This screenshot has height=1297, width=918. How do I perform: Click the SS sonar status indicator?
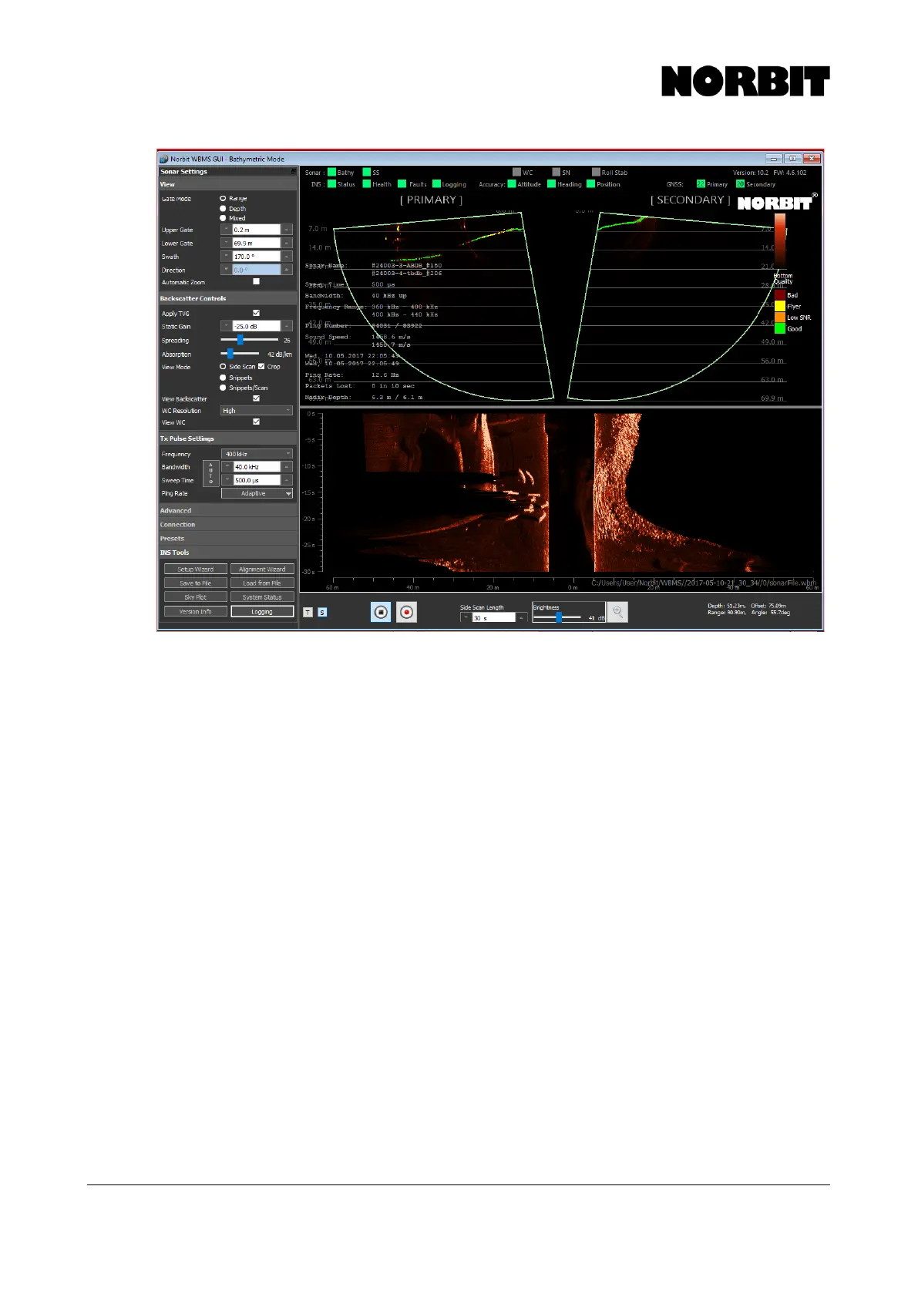coord(367,173)
